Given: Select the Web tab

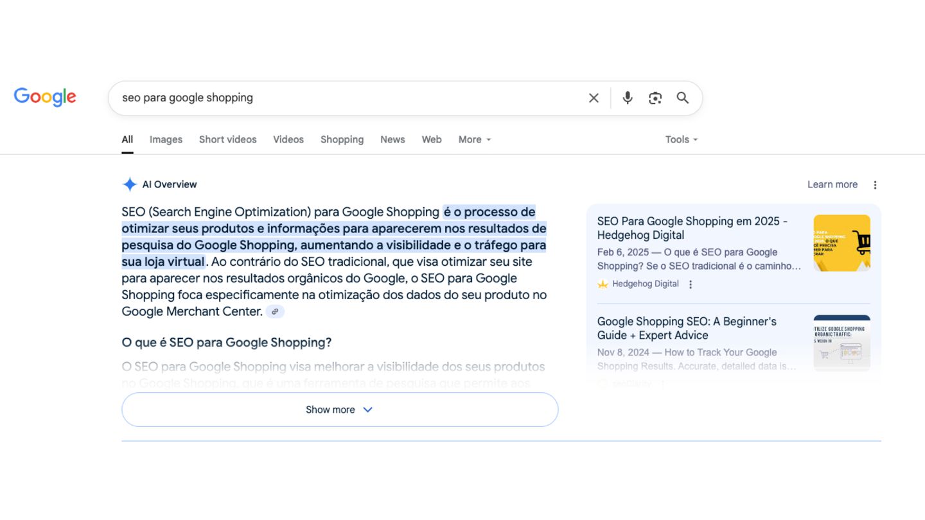Looking at the screenshot, I should click(432, 139).
